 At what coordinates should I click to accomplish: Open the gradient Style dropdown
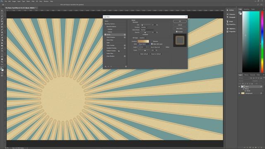click(x=144, y=44)
